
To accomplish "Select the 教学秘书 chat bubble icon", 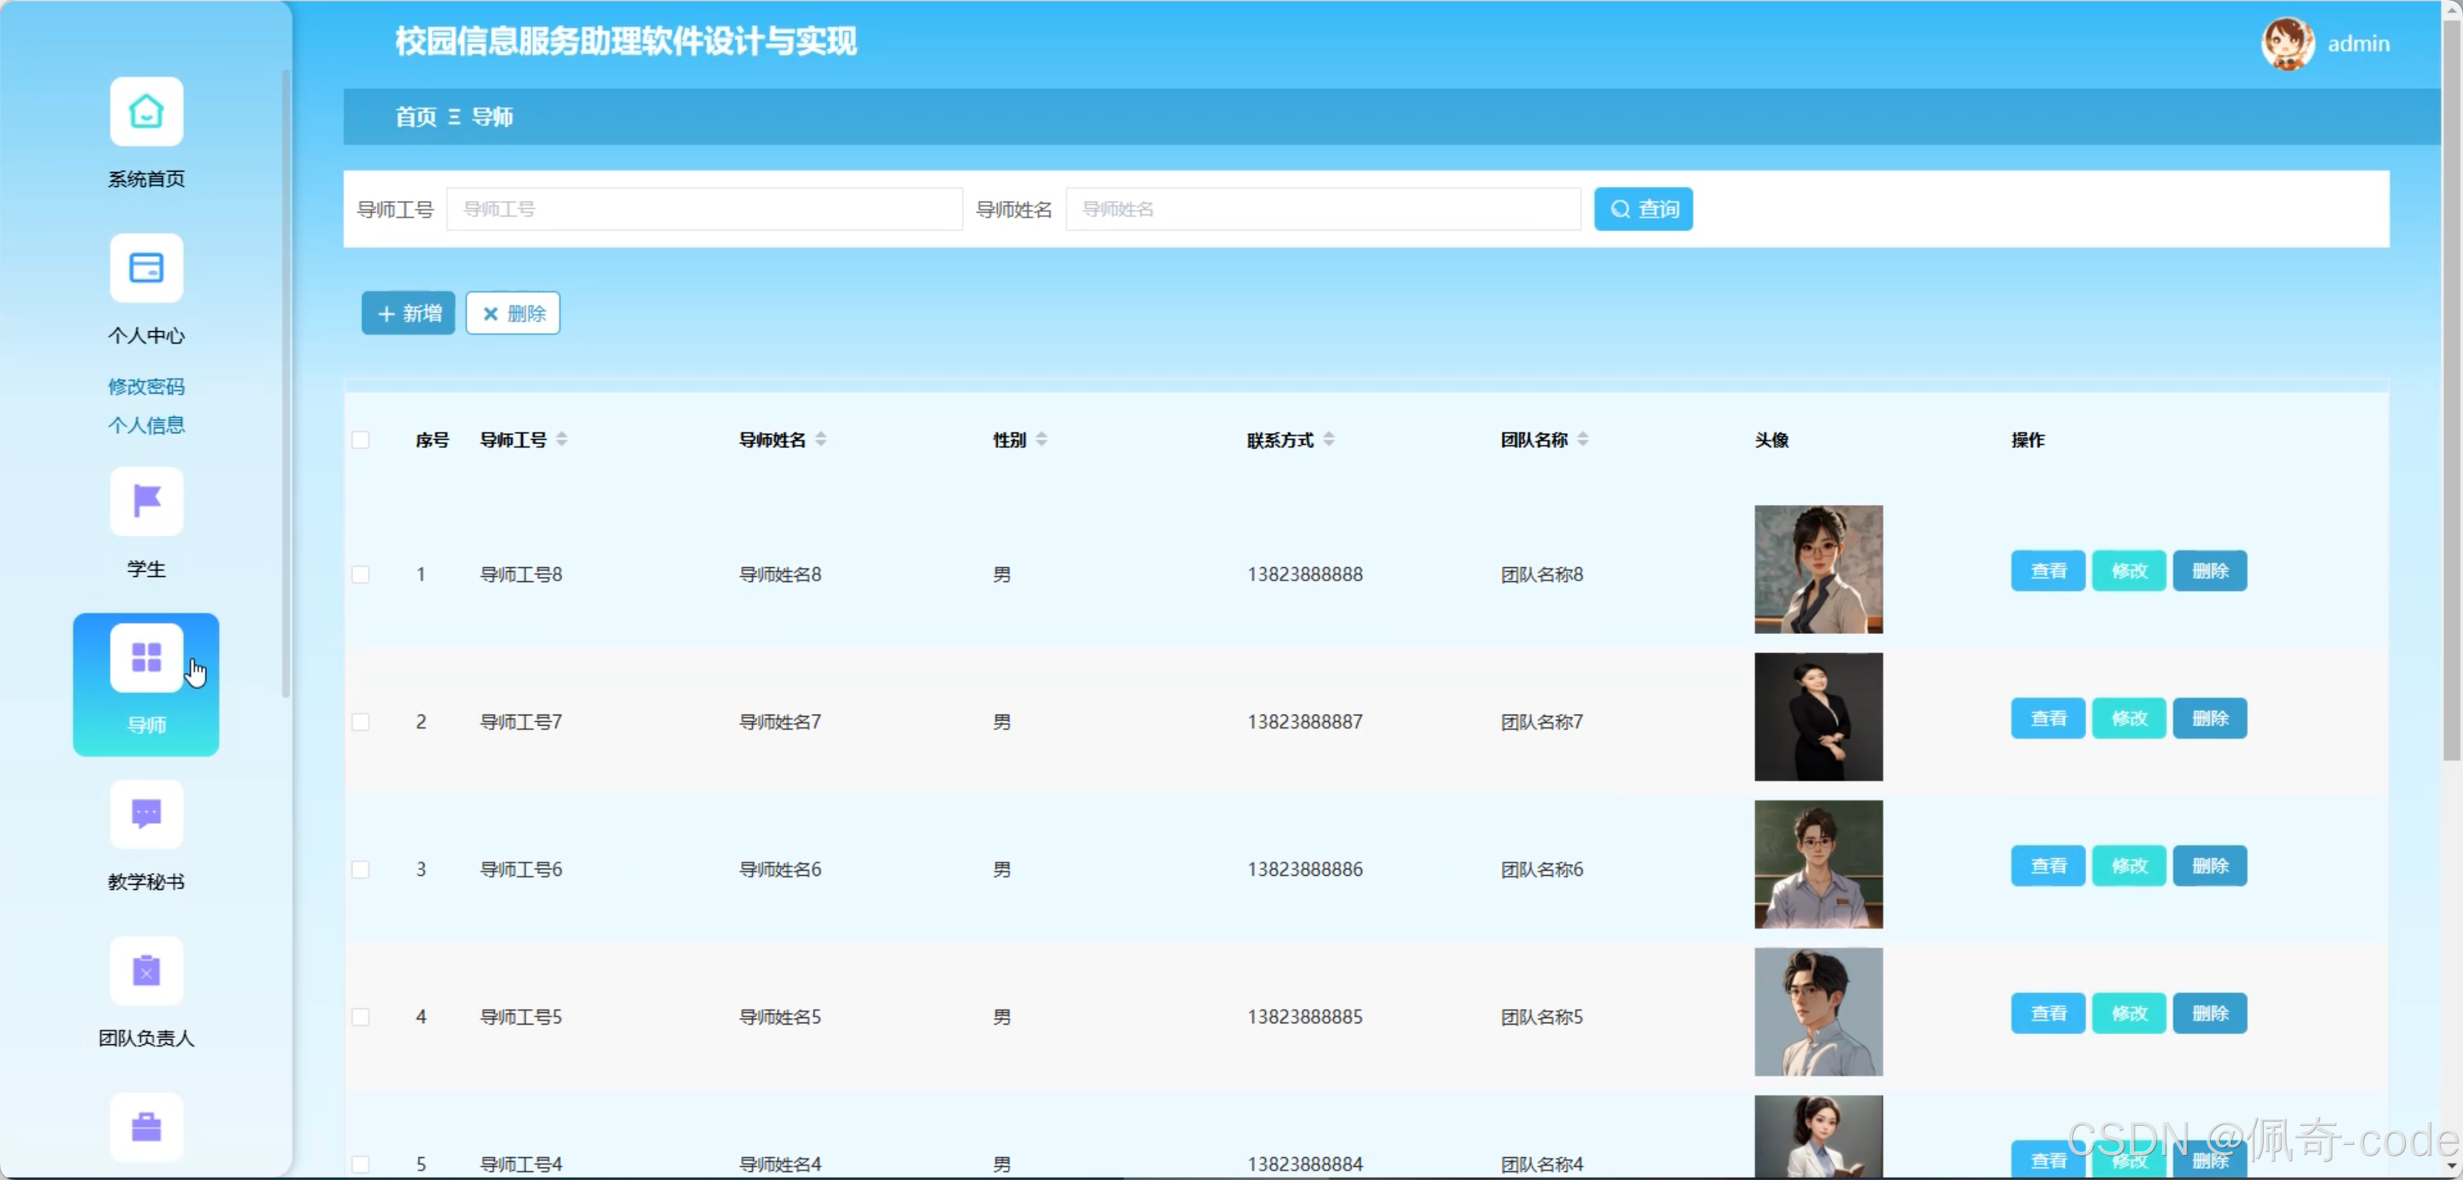I will (x=145, y=814).
